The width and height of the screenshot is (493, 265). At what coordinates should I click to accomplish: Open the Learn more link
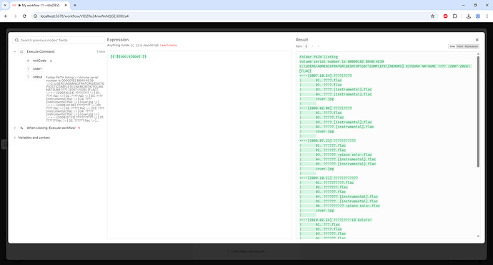169,45
